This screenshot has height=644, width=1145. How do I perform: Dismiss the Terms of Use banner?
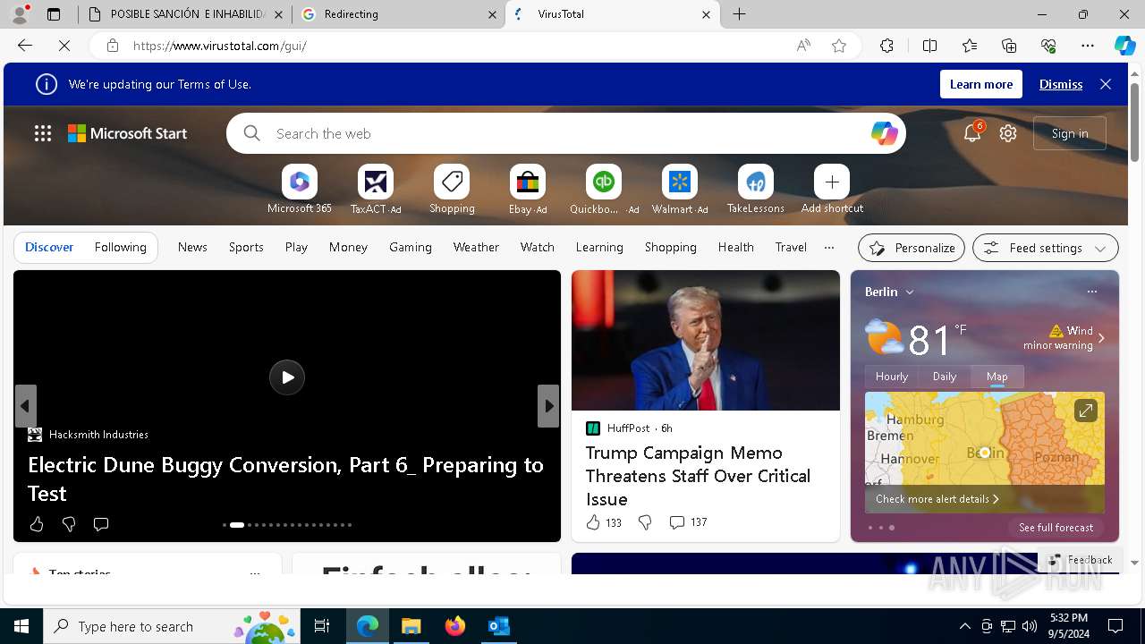pyautogui.click(x=1061, y=84)
